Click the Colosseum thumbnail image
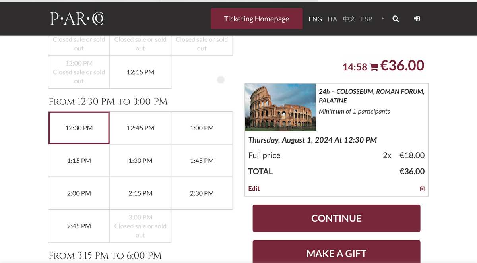The image size is (477, 263). (280, 107)
